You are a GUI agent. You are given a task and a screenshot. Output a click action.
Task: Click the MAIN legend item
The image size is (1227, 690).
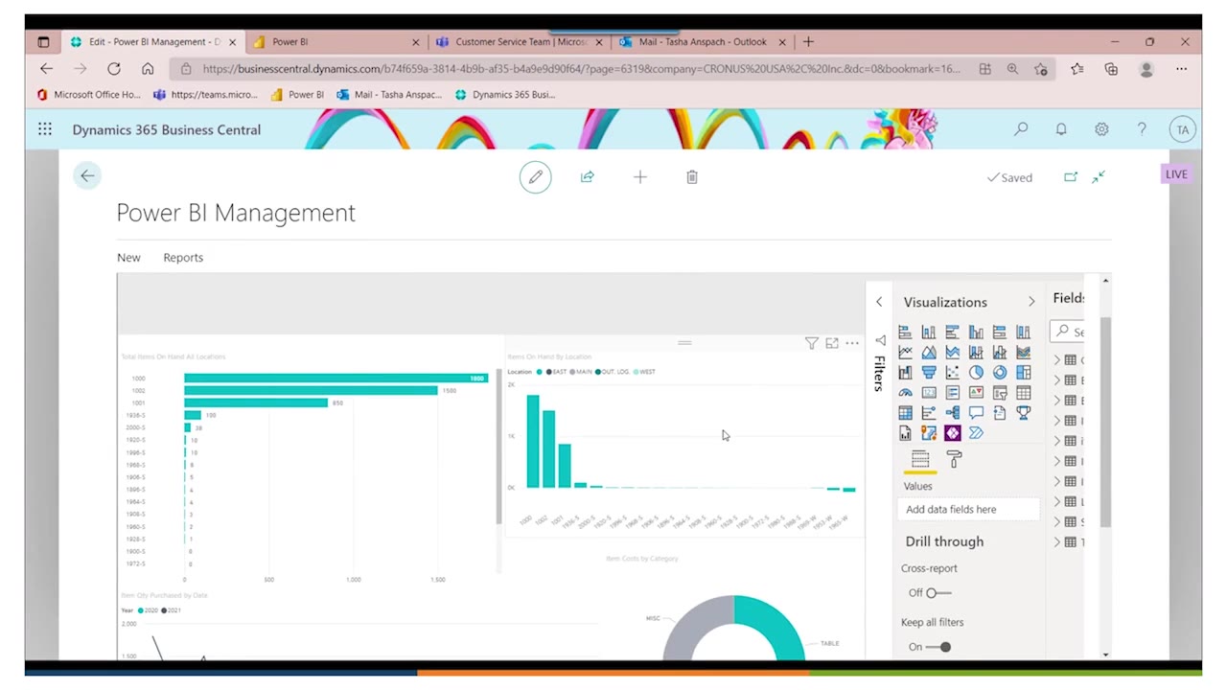click(581, 372)
